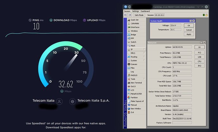
Task: Click the PING ms label
Action: click(x=38, y=20)
